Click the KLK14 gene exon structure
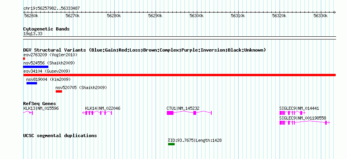The height and width of the screenshot is (159, 347). coord(97,113)
